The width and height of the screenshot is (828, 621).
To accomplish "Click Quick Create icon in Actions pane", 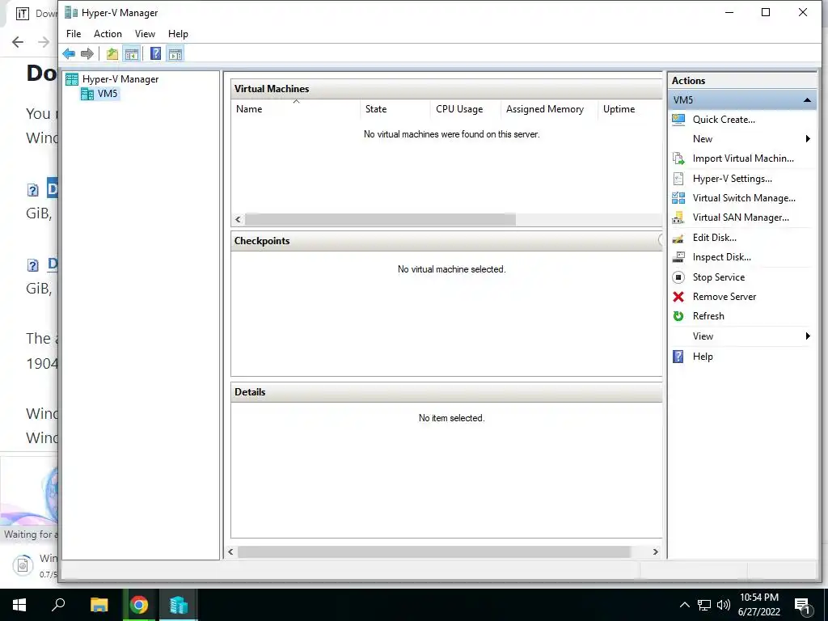I will (678, 120).
